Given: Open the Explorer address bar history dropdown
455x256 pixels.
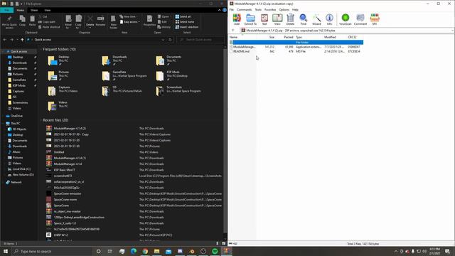Looking at the screenshot, I should tap(163, 40).
